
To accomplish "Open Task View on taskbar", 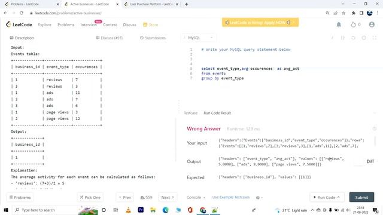I will pyautogui.click(x=115, y=210).
